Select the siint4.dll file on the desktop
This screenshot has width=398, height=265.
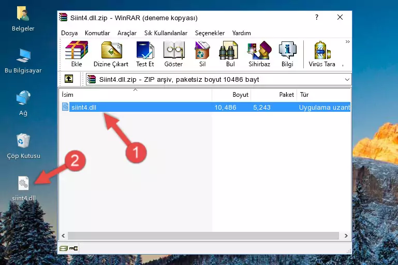[x=24, y=188]
